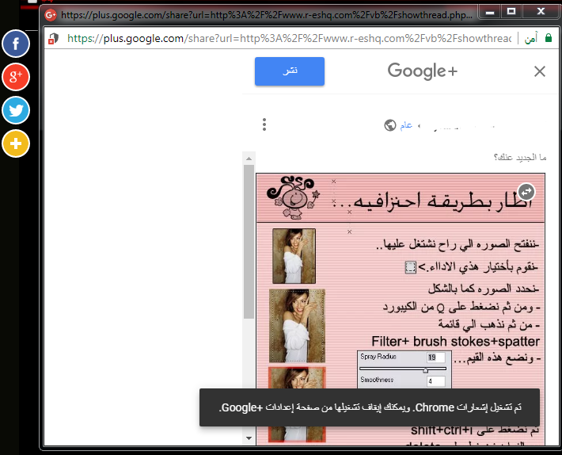
Task: Click the Google+ logo heading
Action: pos(423,71)
